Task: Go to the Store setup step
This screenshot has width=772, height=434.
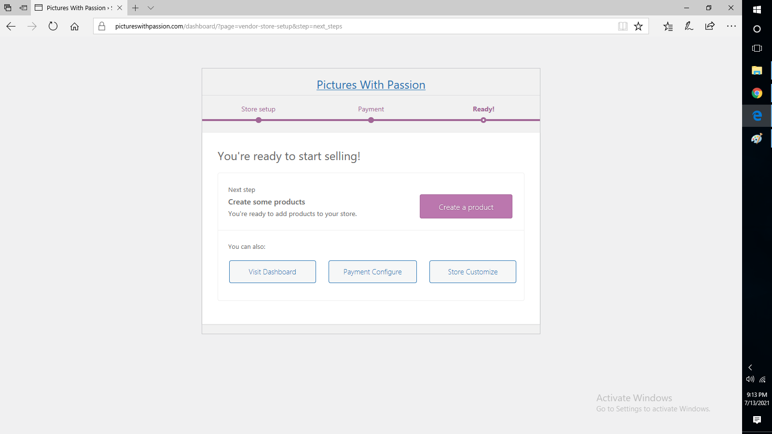Action: (258, 109)
